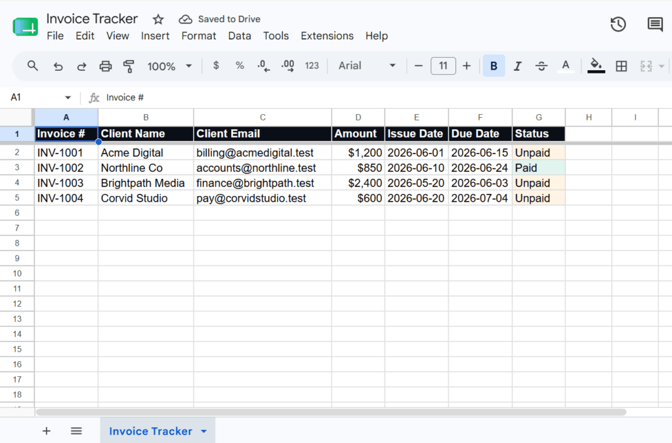Open the Edit menu
Viewport: 672px width, 443px height.
(85, 36)
